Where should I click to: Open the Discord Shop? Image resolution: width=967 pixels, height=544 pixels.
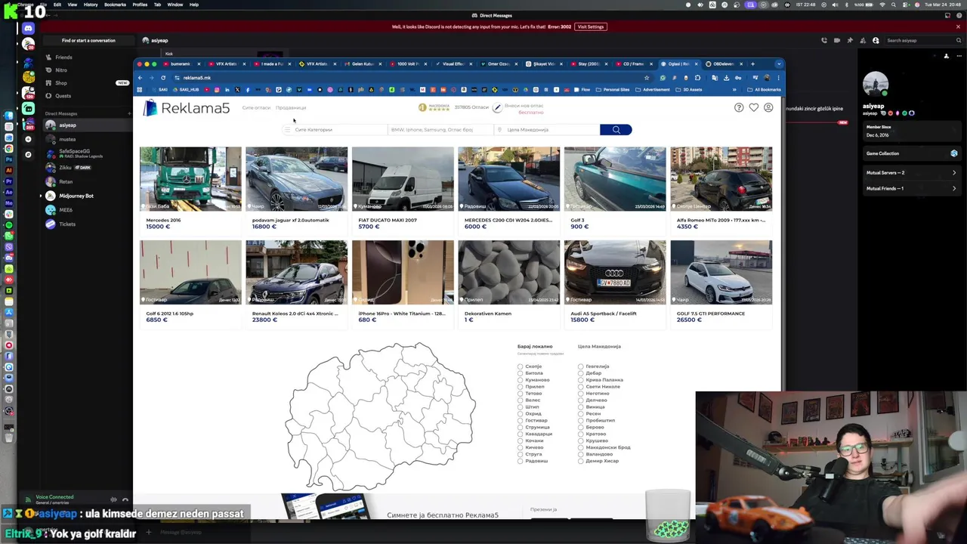(61, 83)
